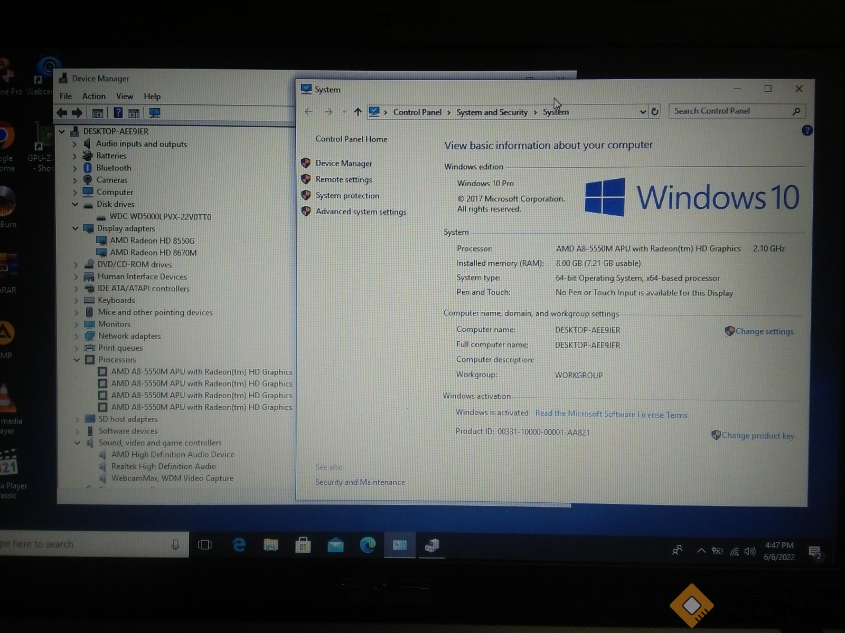This screenshot has width=845, height=633.
Task: Collapse the Display adapters node
Action: point(75,228)
